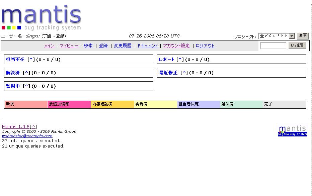Click the 37 total queries executed text

point(31,141)
